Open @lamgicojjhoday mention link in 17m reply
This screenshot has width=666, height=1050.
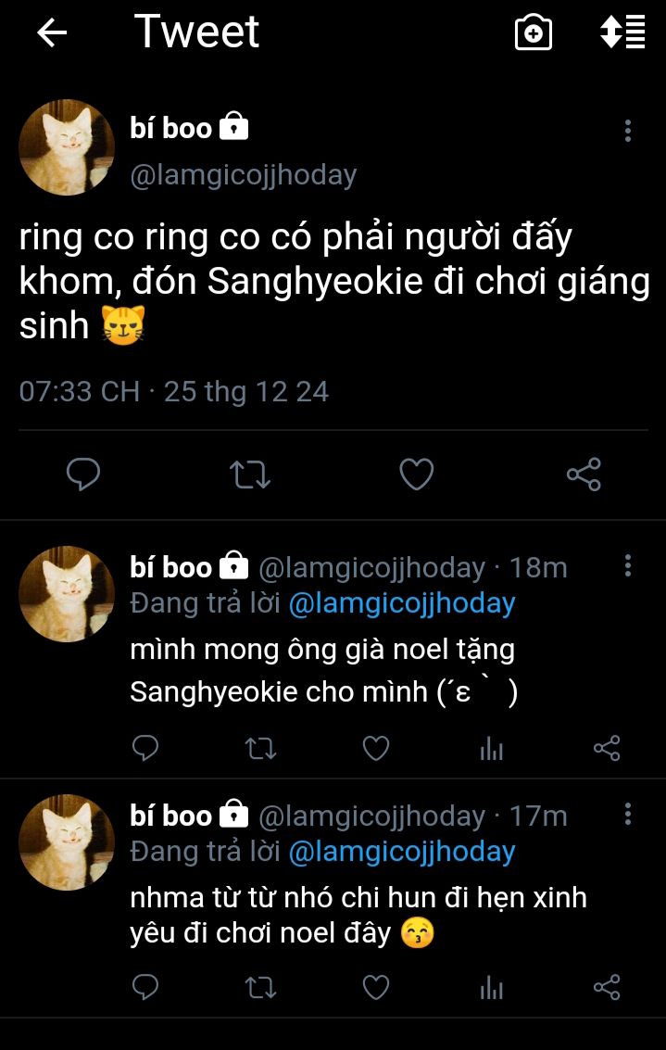click(402, 852)
